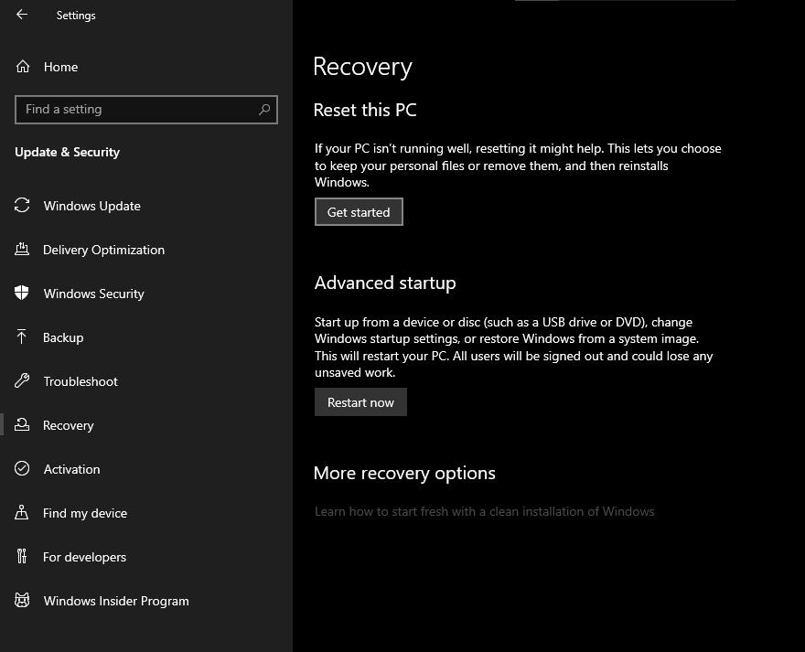Click the Activation checkmark circle icon
The image size is (805, 652).
[x=22, y=469]
